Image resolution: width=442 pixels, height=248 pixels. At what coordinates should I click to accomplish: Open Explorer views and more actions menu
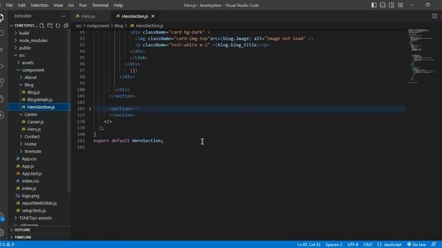pyautogui.click(x=63, y=17)
